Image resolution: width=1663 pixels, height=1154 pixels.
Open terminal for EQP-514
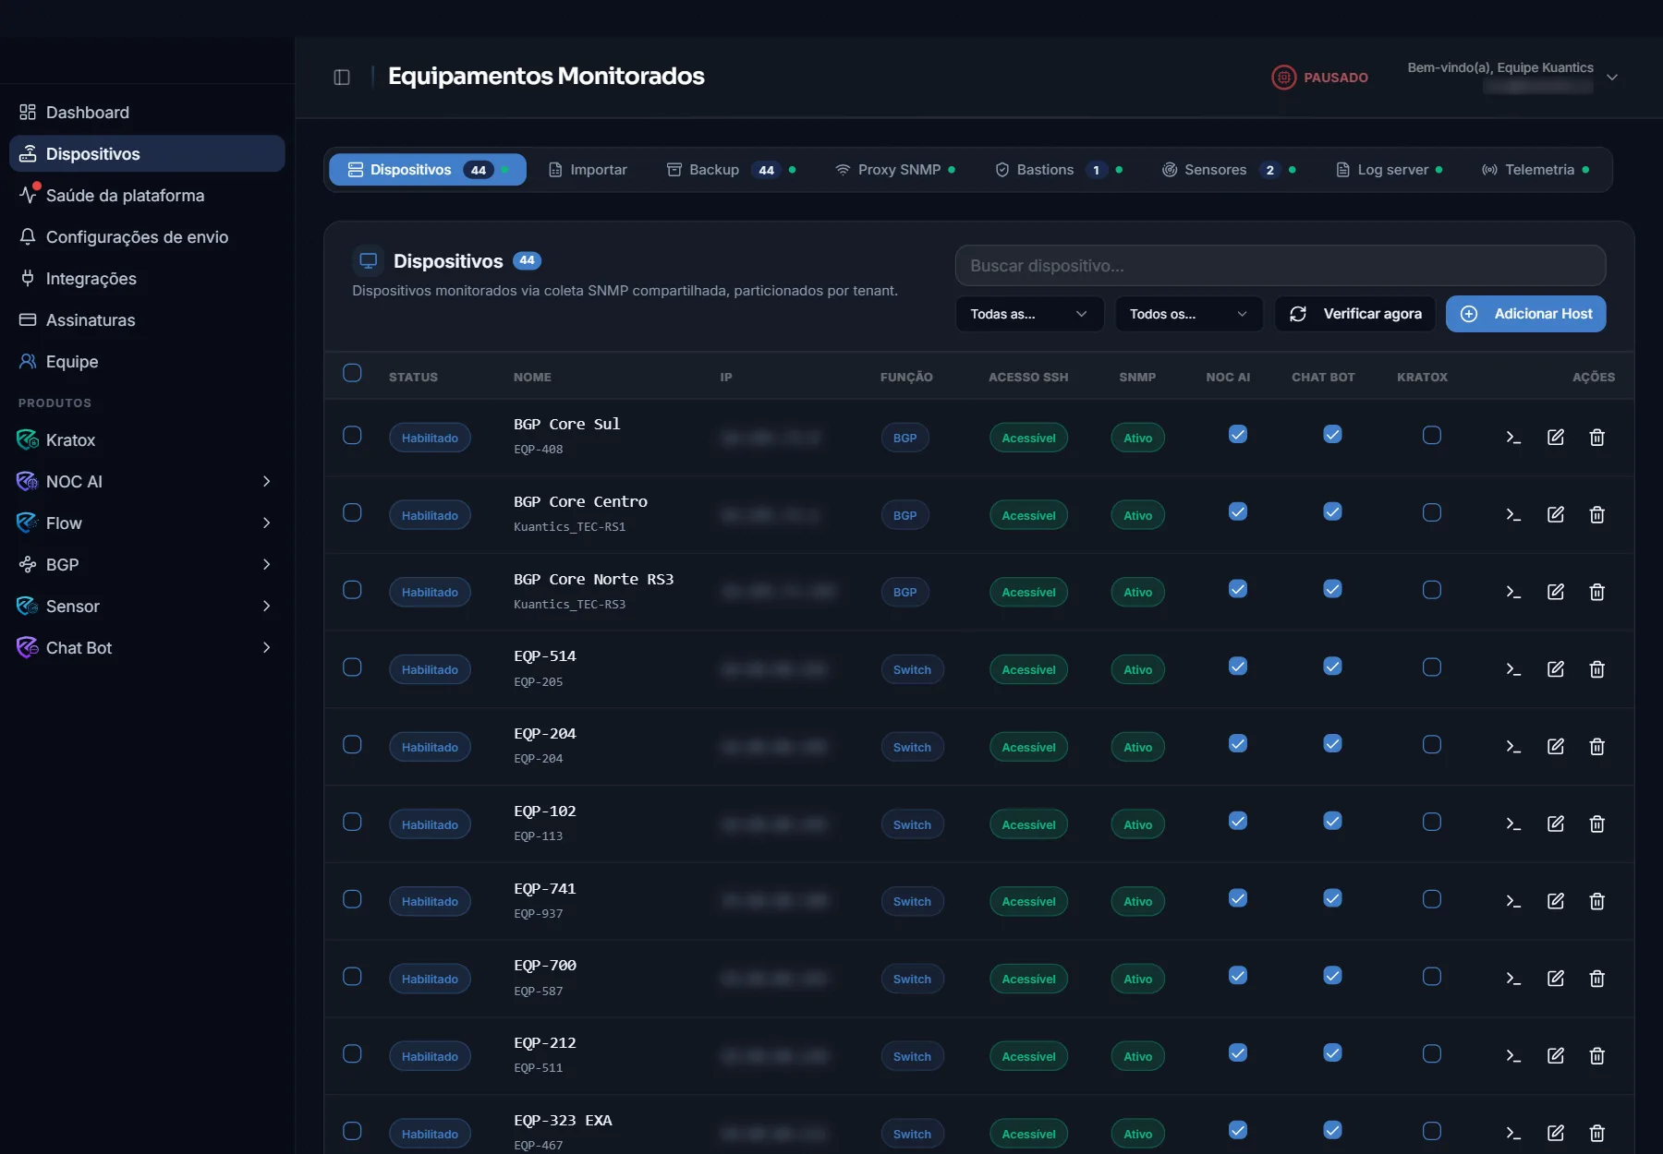coord(1513,669)
